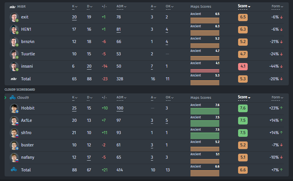The width and height of the screenshot is (293, 181).
Task: Open brnz4n's player avatar
Action: 14,42
